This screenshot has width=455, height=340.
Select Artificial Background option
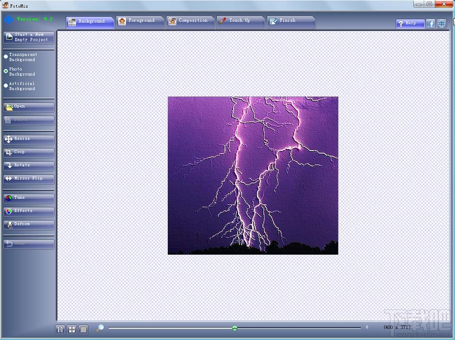click(19, 86)
